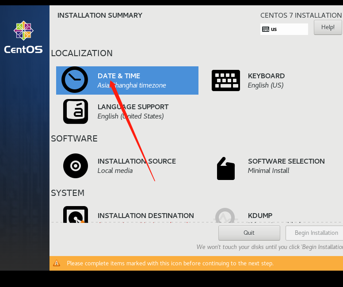Click the Help! button
The image size is (343, 287).
pyautogui.click(x=328, y=27)
